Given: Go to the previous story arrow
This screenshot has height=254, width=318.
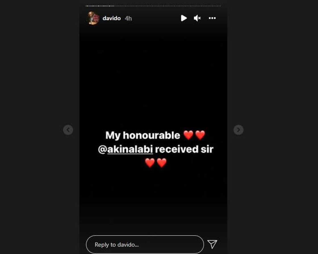Looking at the screenshot, I should pyautogui.click(x=68, y=130).
